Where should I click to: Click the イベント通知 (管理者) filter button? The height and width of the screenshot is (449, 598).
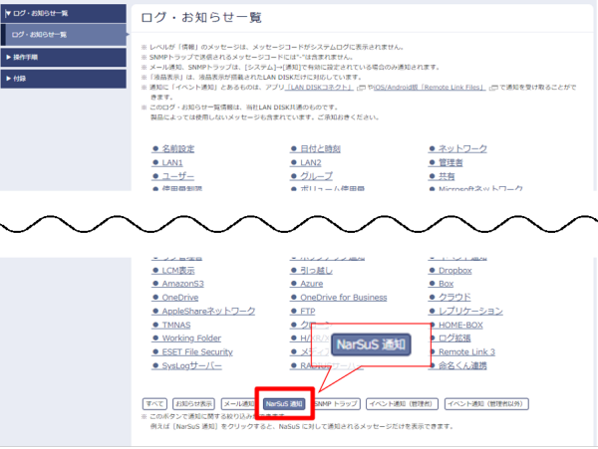point(401,403)
